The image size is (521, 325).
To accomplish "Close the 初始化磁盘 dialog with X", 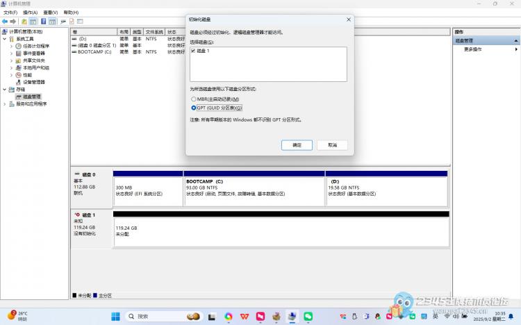I will point(349,19).
